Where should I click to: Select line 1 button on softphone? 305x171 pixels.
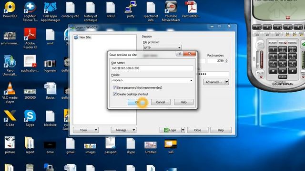pyautogui.click(x=257, y=27)
